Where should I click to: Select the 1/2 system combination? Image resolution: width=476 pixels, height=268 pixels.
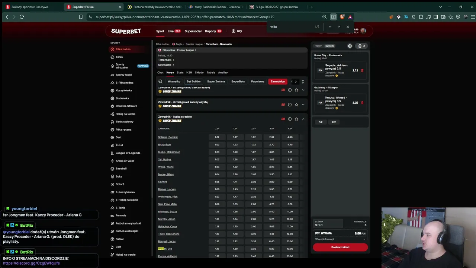[x=321, y=122]
